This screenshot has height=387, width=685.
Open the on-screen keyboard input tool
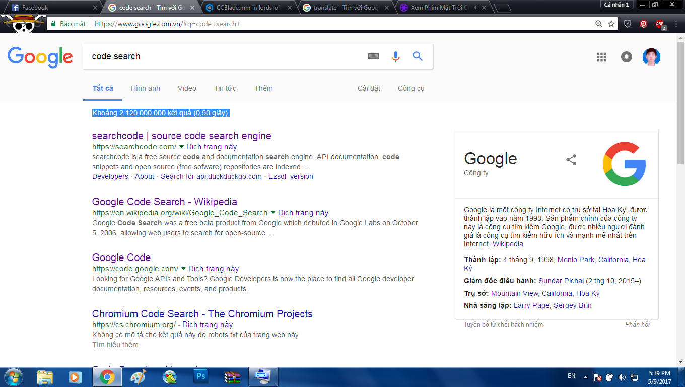[x=373, y=57]
